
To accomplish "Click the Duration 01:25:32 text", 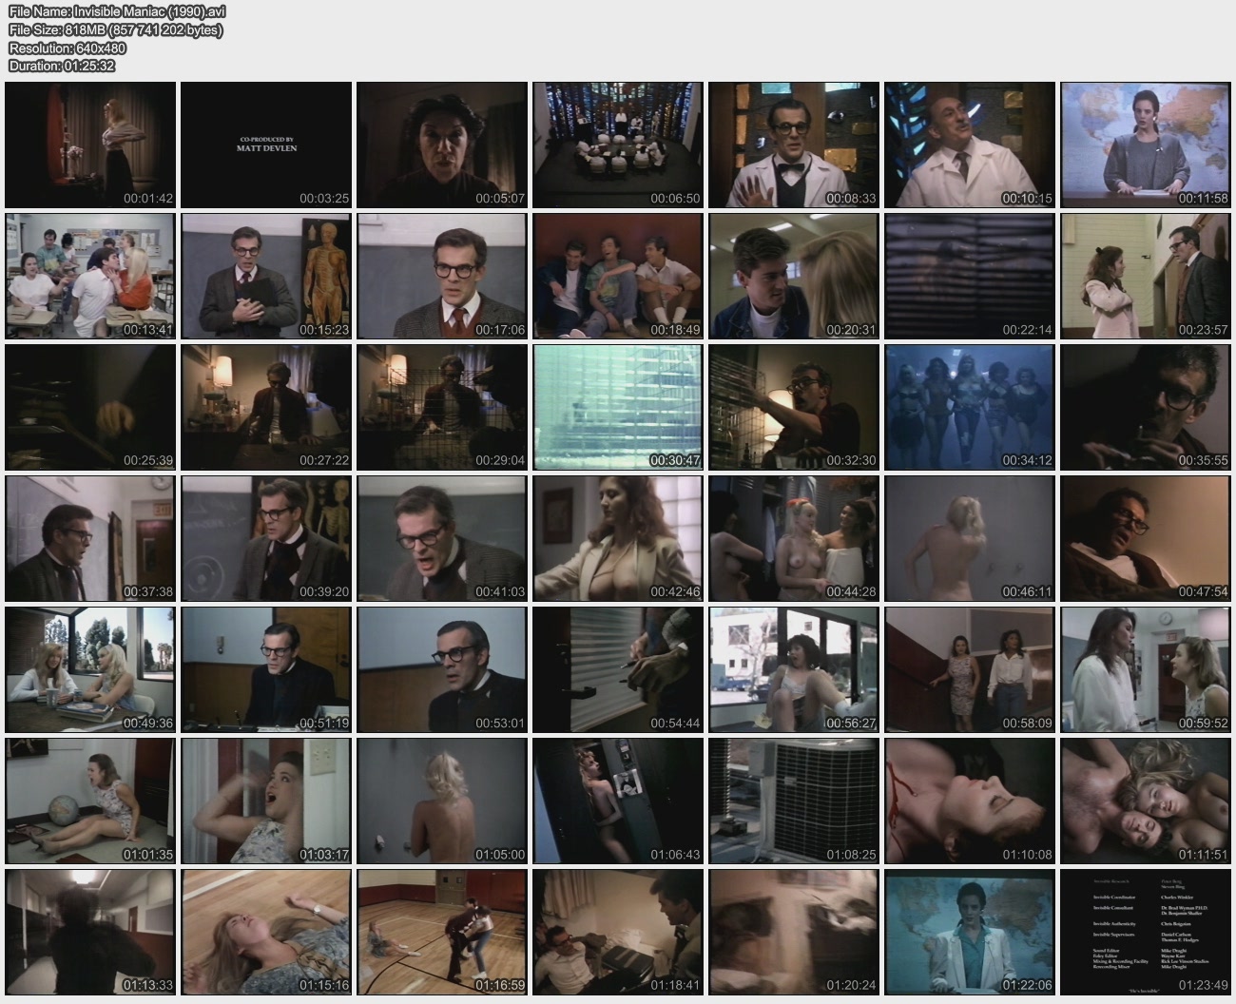I will click(62, 66).
